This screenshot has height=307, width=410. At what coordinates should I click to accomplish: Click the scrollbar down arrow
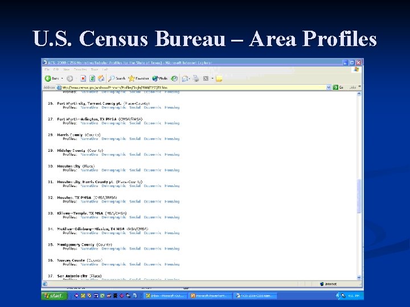point(359,277)
